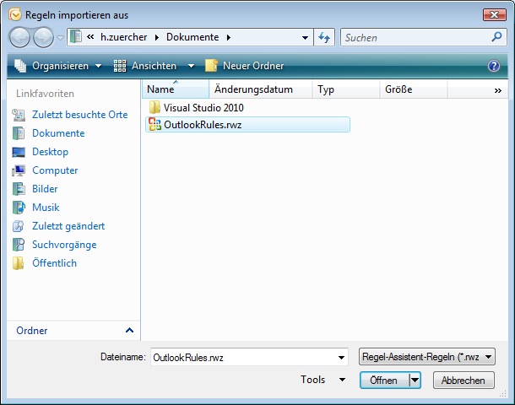The image size is (515, 405).
Task: Click the Back navigation arrow
Action: pyautogui.click(x=19, y=37)
